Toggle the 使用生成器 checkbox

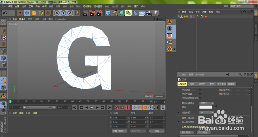200,94
